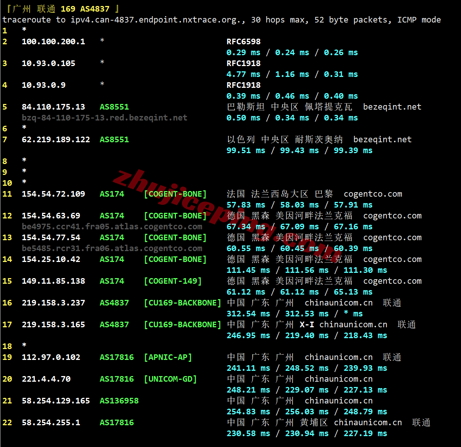The height and width of the screenshot is (447, 461).
Task: Select IP address 154.54.72.109
Action: [53, 194]
